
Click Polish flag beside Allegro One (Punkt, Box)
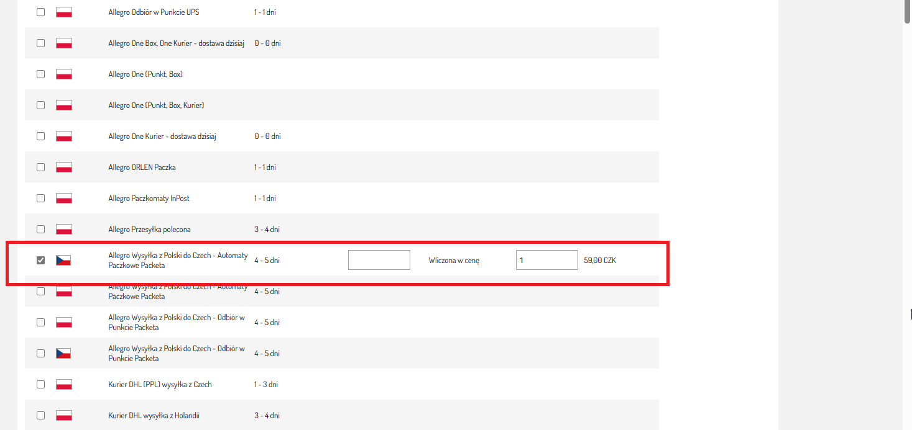[63, 74]
